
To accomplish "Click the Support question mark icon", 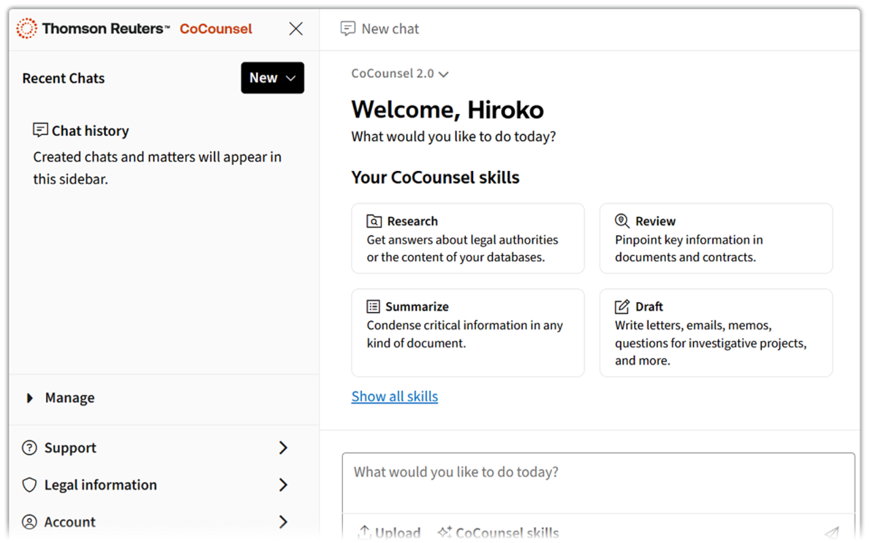I will coord(29,448).
